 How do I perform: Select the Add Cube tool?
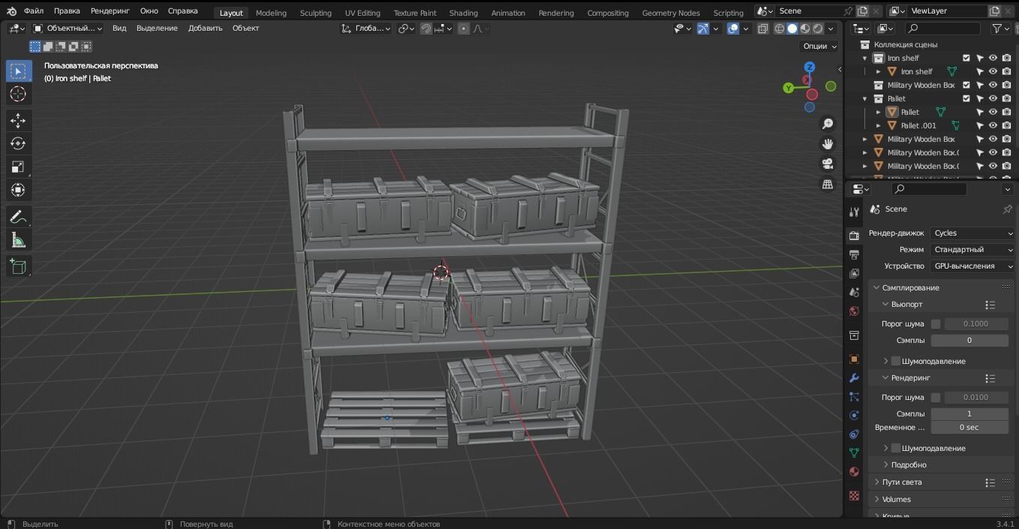click(x=19, y=266)
